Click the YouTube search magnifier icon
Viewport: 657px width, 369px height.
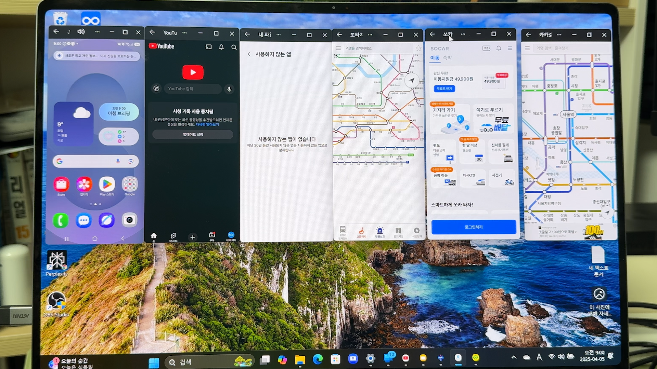(x=234, y=47)
